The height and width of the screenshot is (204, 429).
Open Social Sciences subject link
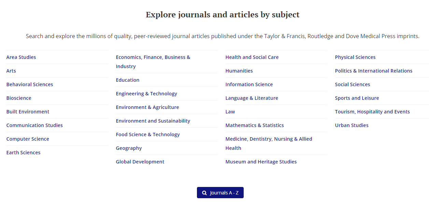click(353, 84)
